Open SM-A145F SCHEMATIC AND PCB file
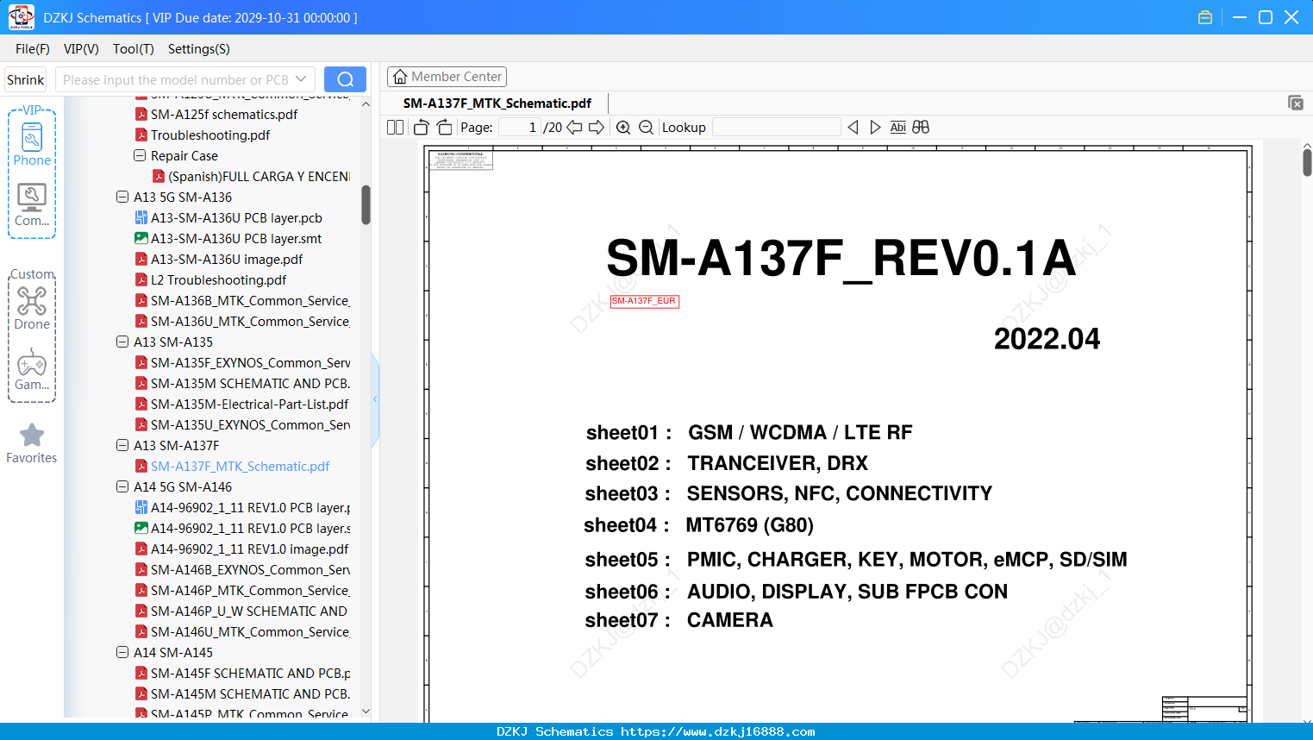1313x740 pixels. coord(251,673)
